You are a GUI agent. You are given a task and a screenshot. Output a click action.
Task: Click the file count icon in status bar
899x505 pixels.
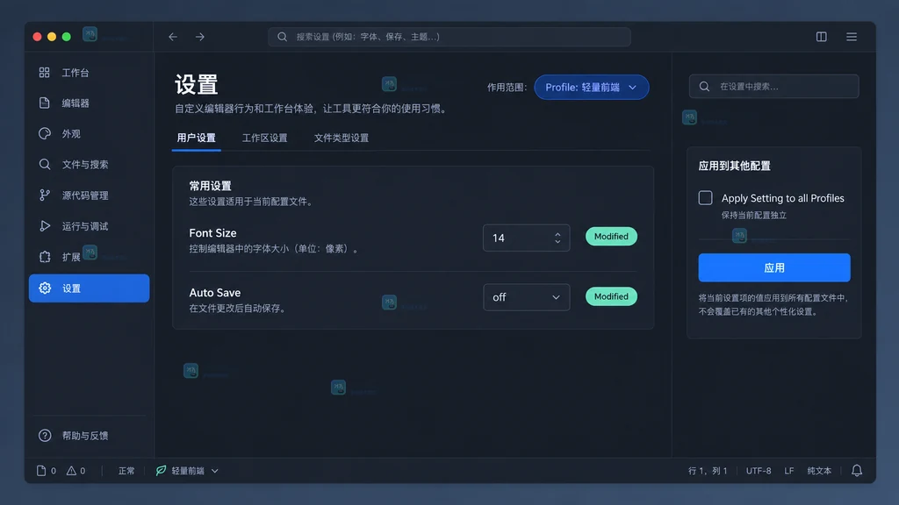(40, 471)
